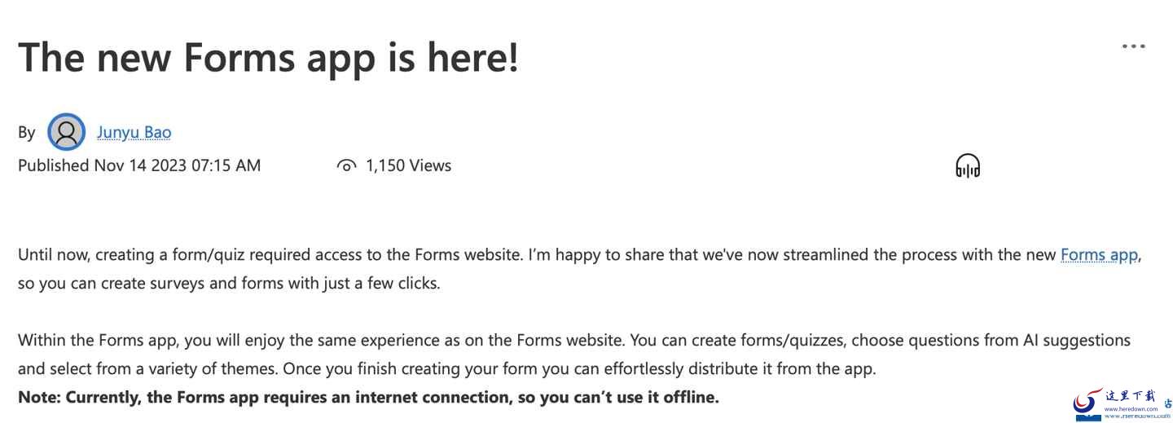Click the Published Nov 14 2023 timestamp

tap(139, 165)
